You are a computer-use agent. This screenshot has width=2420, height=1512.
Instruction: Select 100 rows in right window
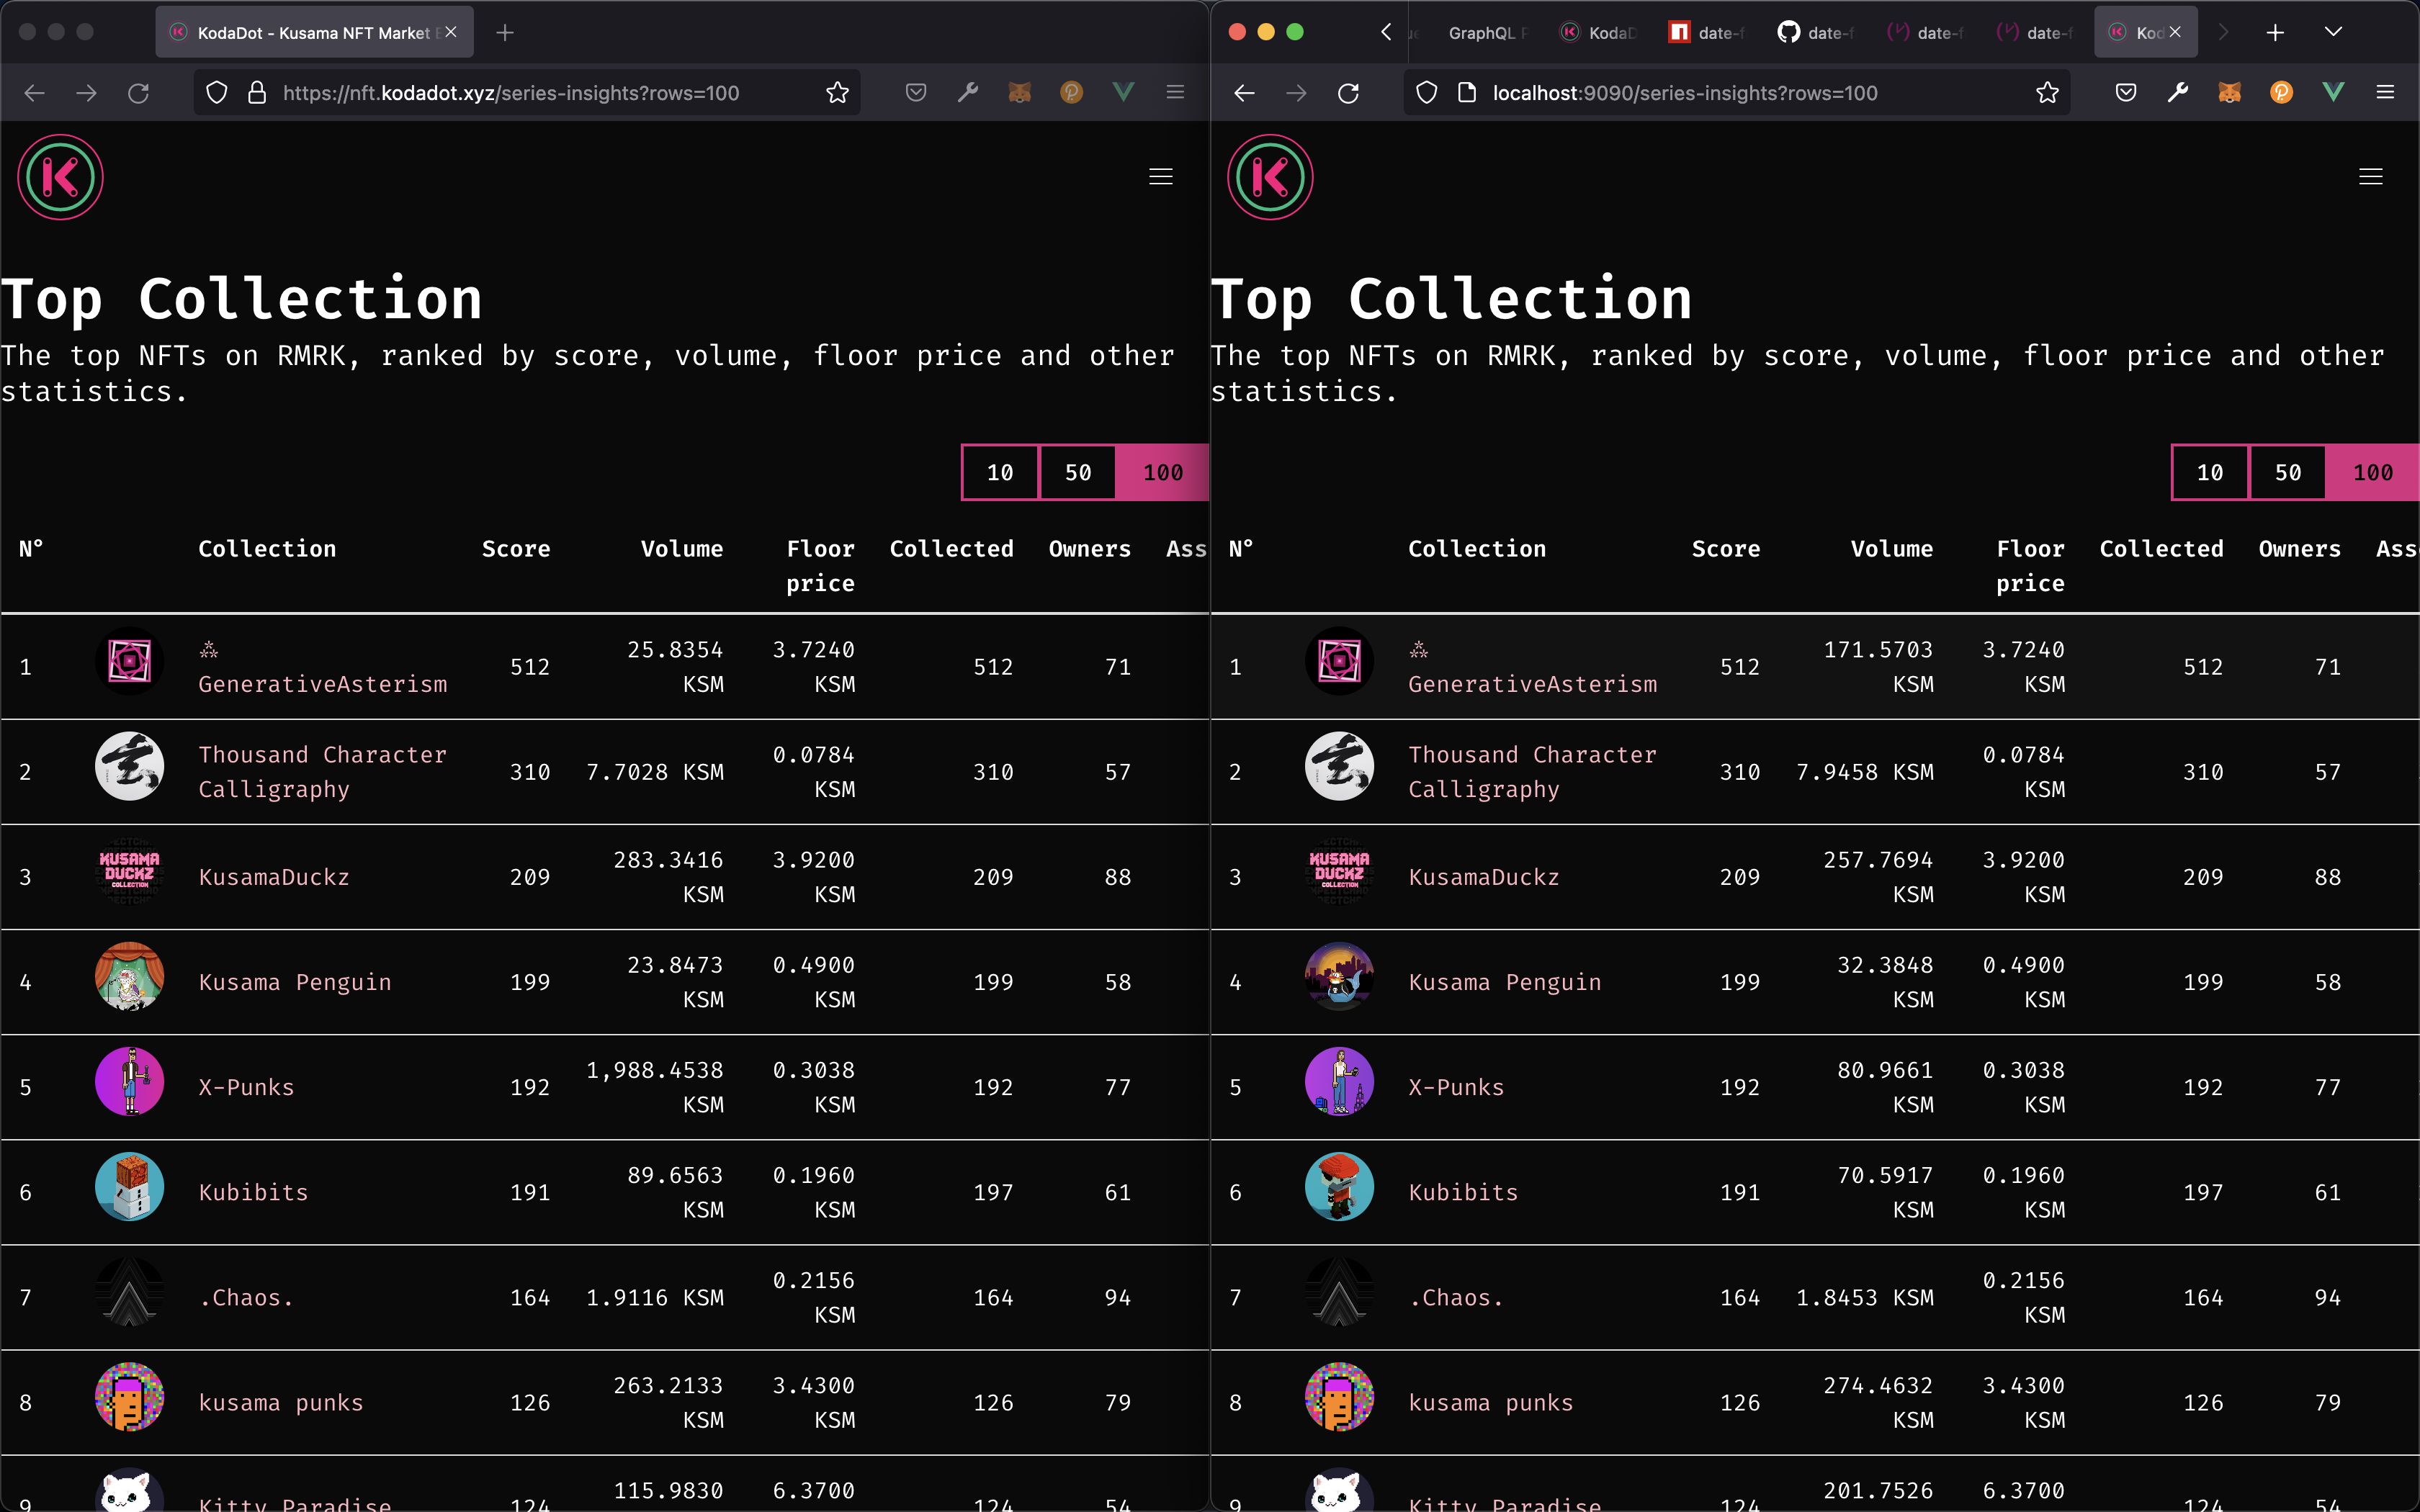(2373, 472)
